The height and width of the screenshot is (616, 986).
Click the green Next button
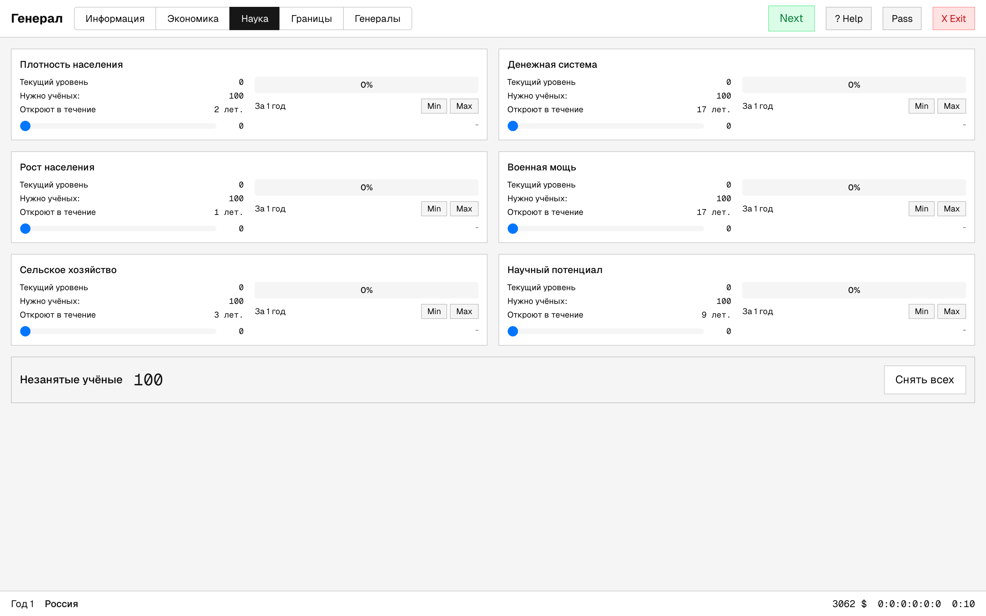click(791, 18)
